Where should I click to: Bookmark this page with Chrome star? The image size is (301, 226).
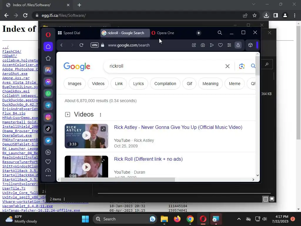coord(255,15)
